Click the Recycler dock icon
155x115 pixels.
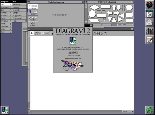[x=149, y=110]
